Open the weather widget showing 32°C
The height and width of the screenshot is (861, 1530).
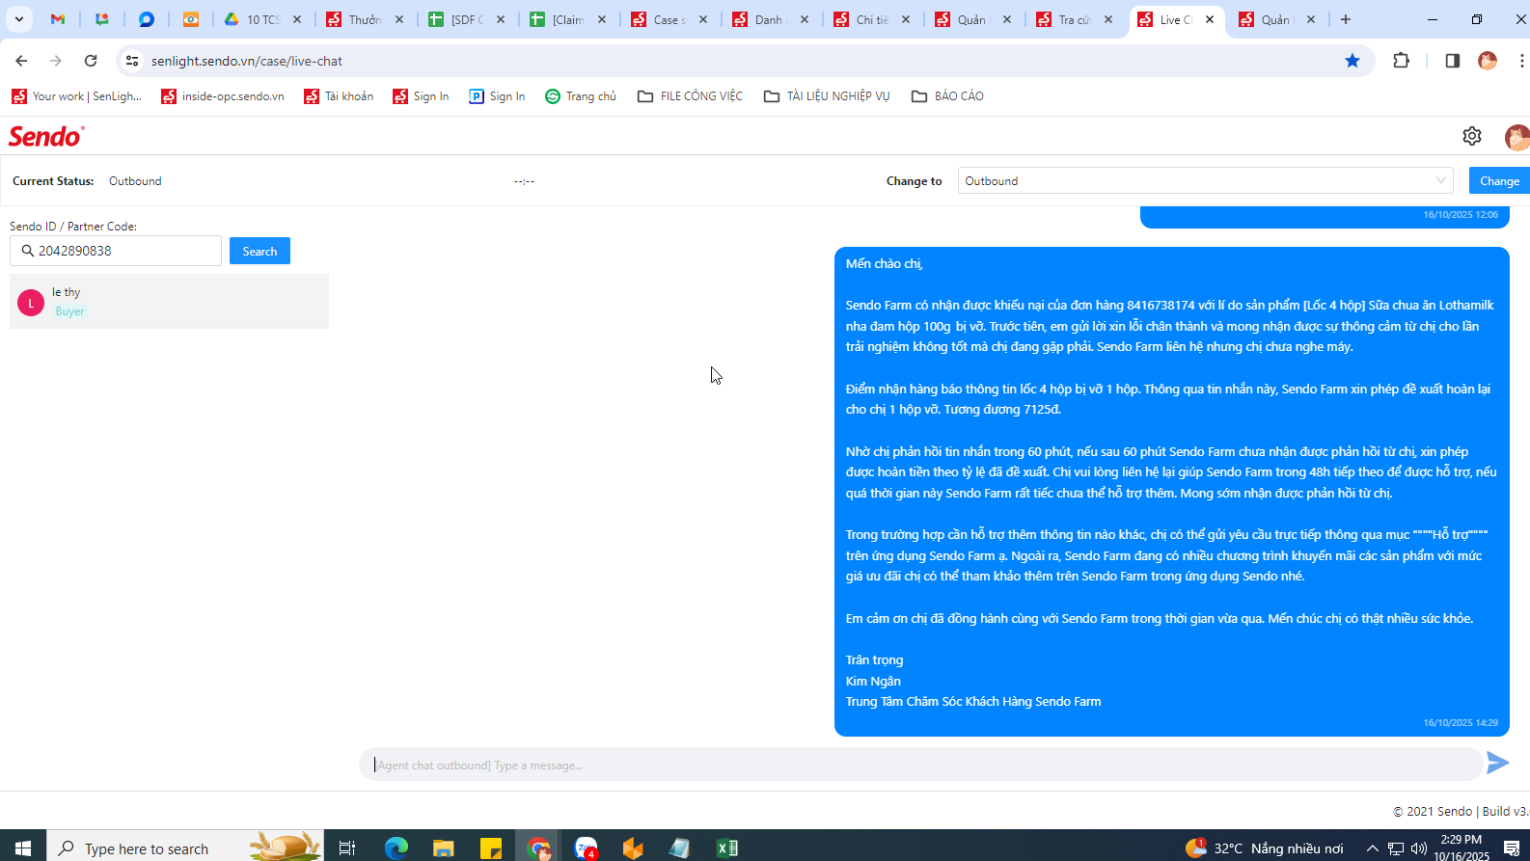coord(1264,848)
